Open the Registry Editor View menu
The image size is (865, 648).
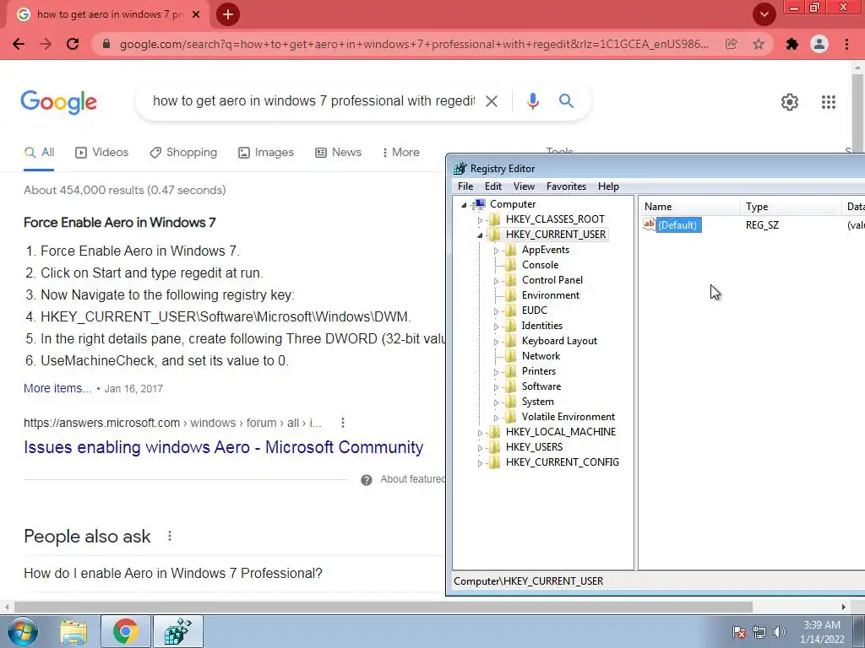tap(524, 186)
